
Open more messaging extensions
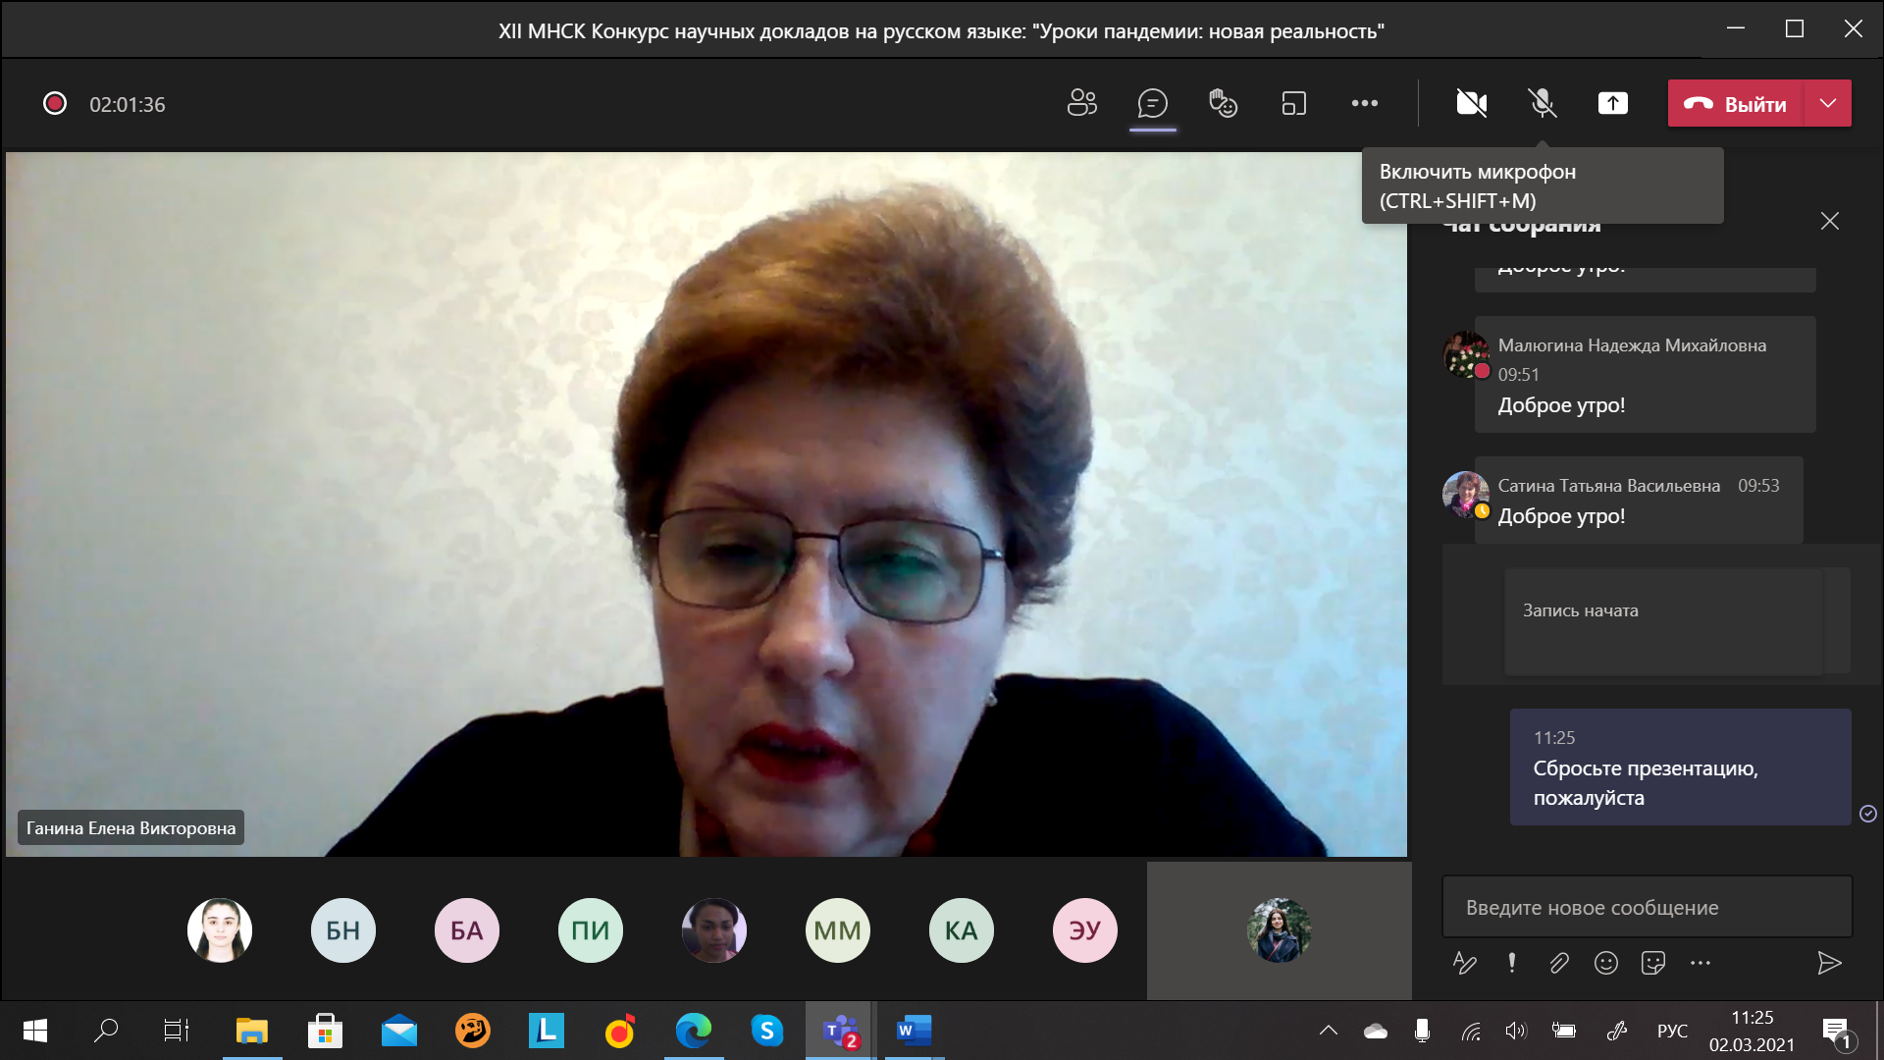click(1701, 963)
